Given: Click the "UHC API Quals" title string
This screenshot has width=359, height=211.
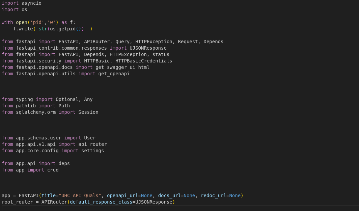Looking at the screenshot, I should [80, 196].
